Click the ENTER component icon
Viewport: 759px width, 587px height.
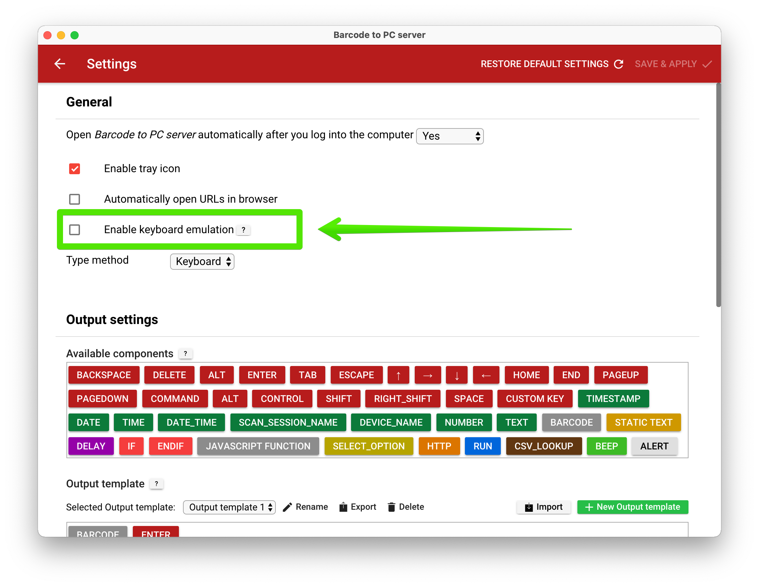[262, 375]
